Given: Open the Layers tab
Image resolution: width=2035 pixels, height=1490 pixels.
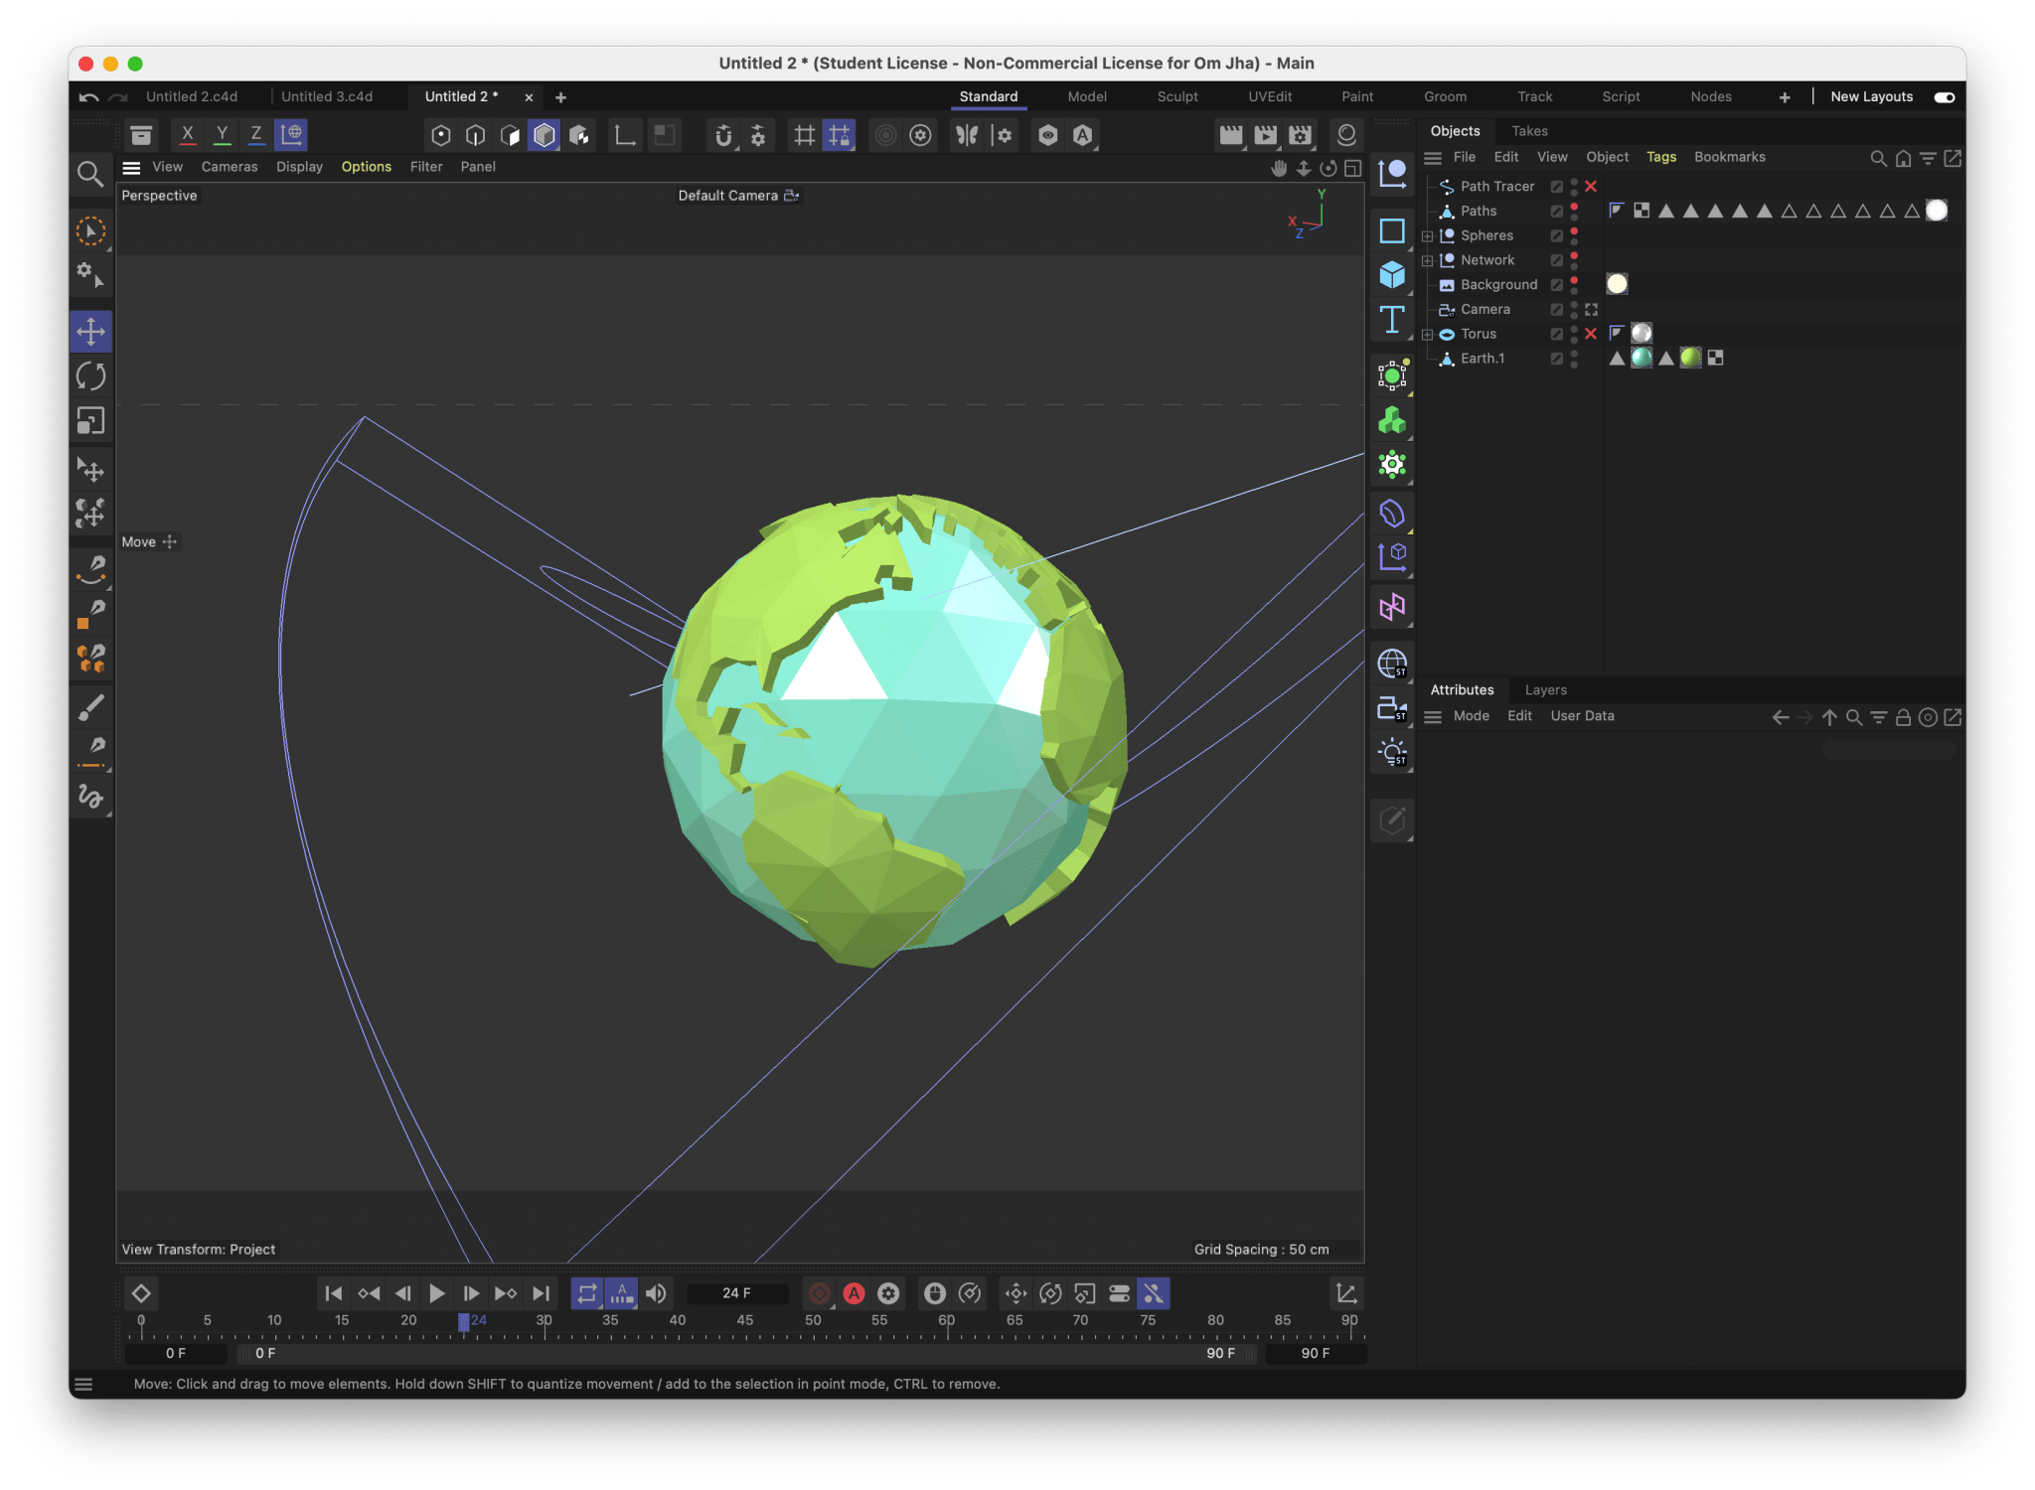Looking at the screenshot, I should (1545, 690).
